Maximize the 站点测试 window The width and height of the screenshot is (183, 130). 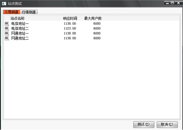172,3
